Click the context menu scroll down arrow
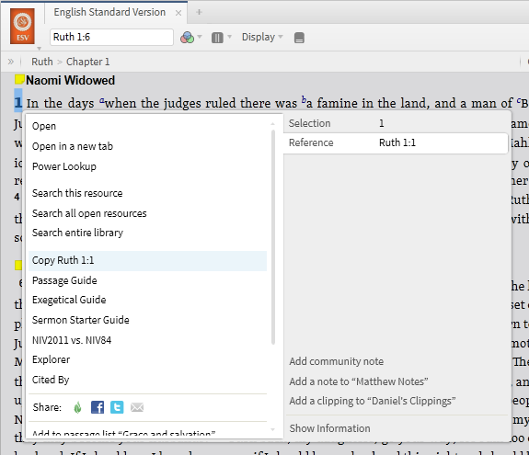The height and width of the screenshot is (455, 529). point(273,430)
